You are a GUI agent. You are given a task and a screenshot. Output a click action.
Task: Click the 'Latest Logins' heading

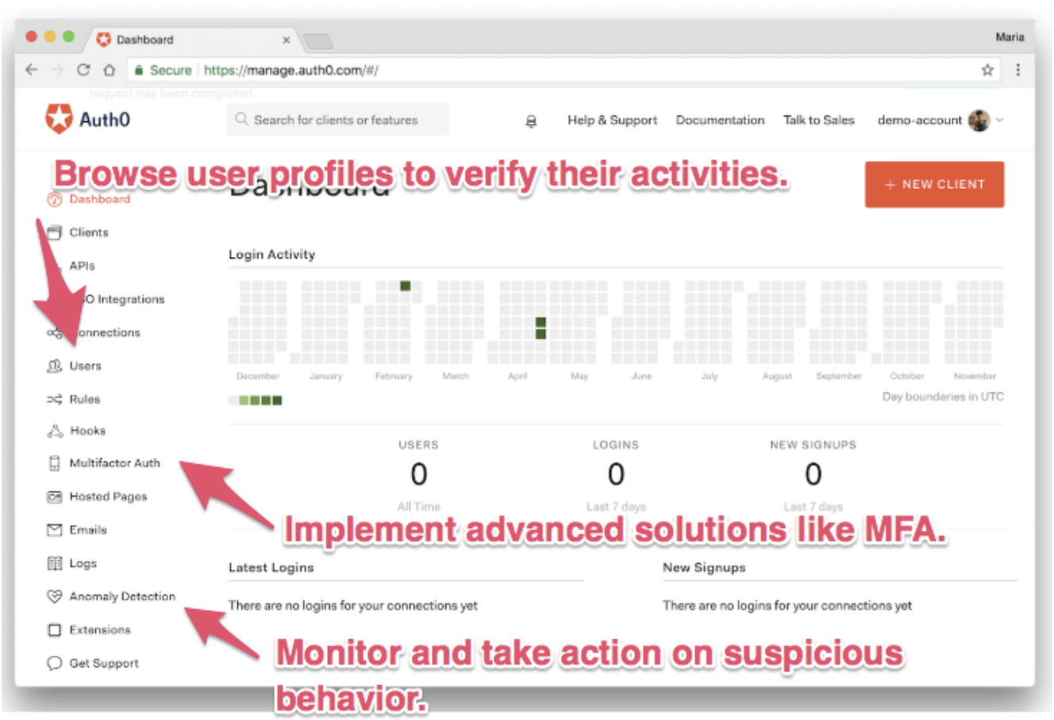pos(271,568)
